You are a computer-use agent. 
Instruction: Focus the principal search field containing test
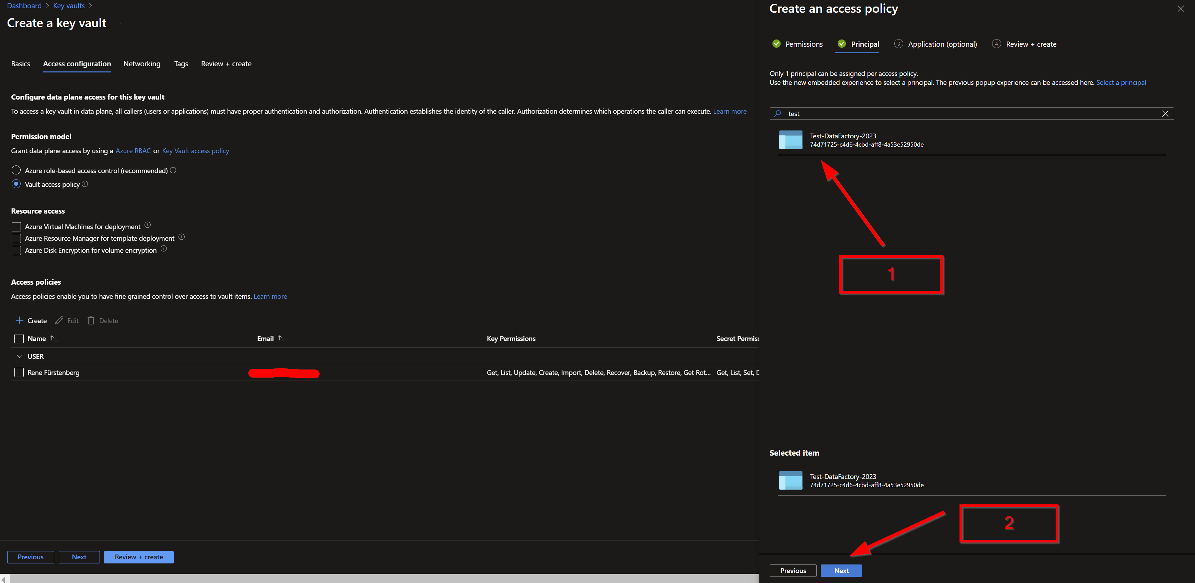[x=972, y=114]
